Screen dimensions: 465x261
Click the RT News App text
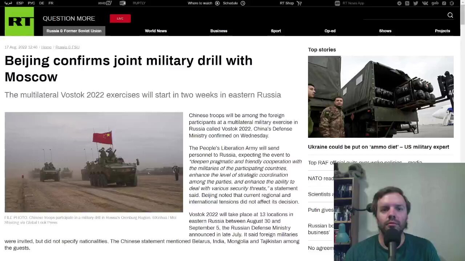pos(353,3)
